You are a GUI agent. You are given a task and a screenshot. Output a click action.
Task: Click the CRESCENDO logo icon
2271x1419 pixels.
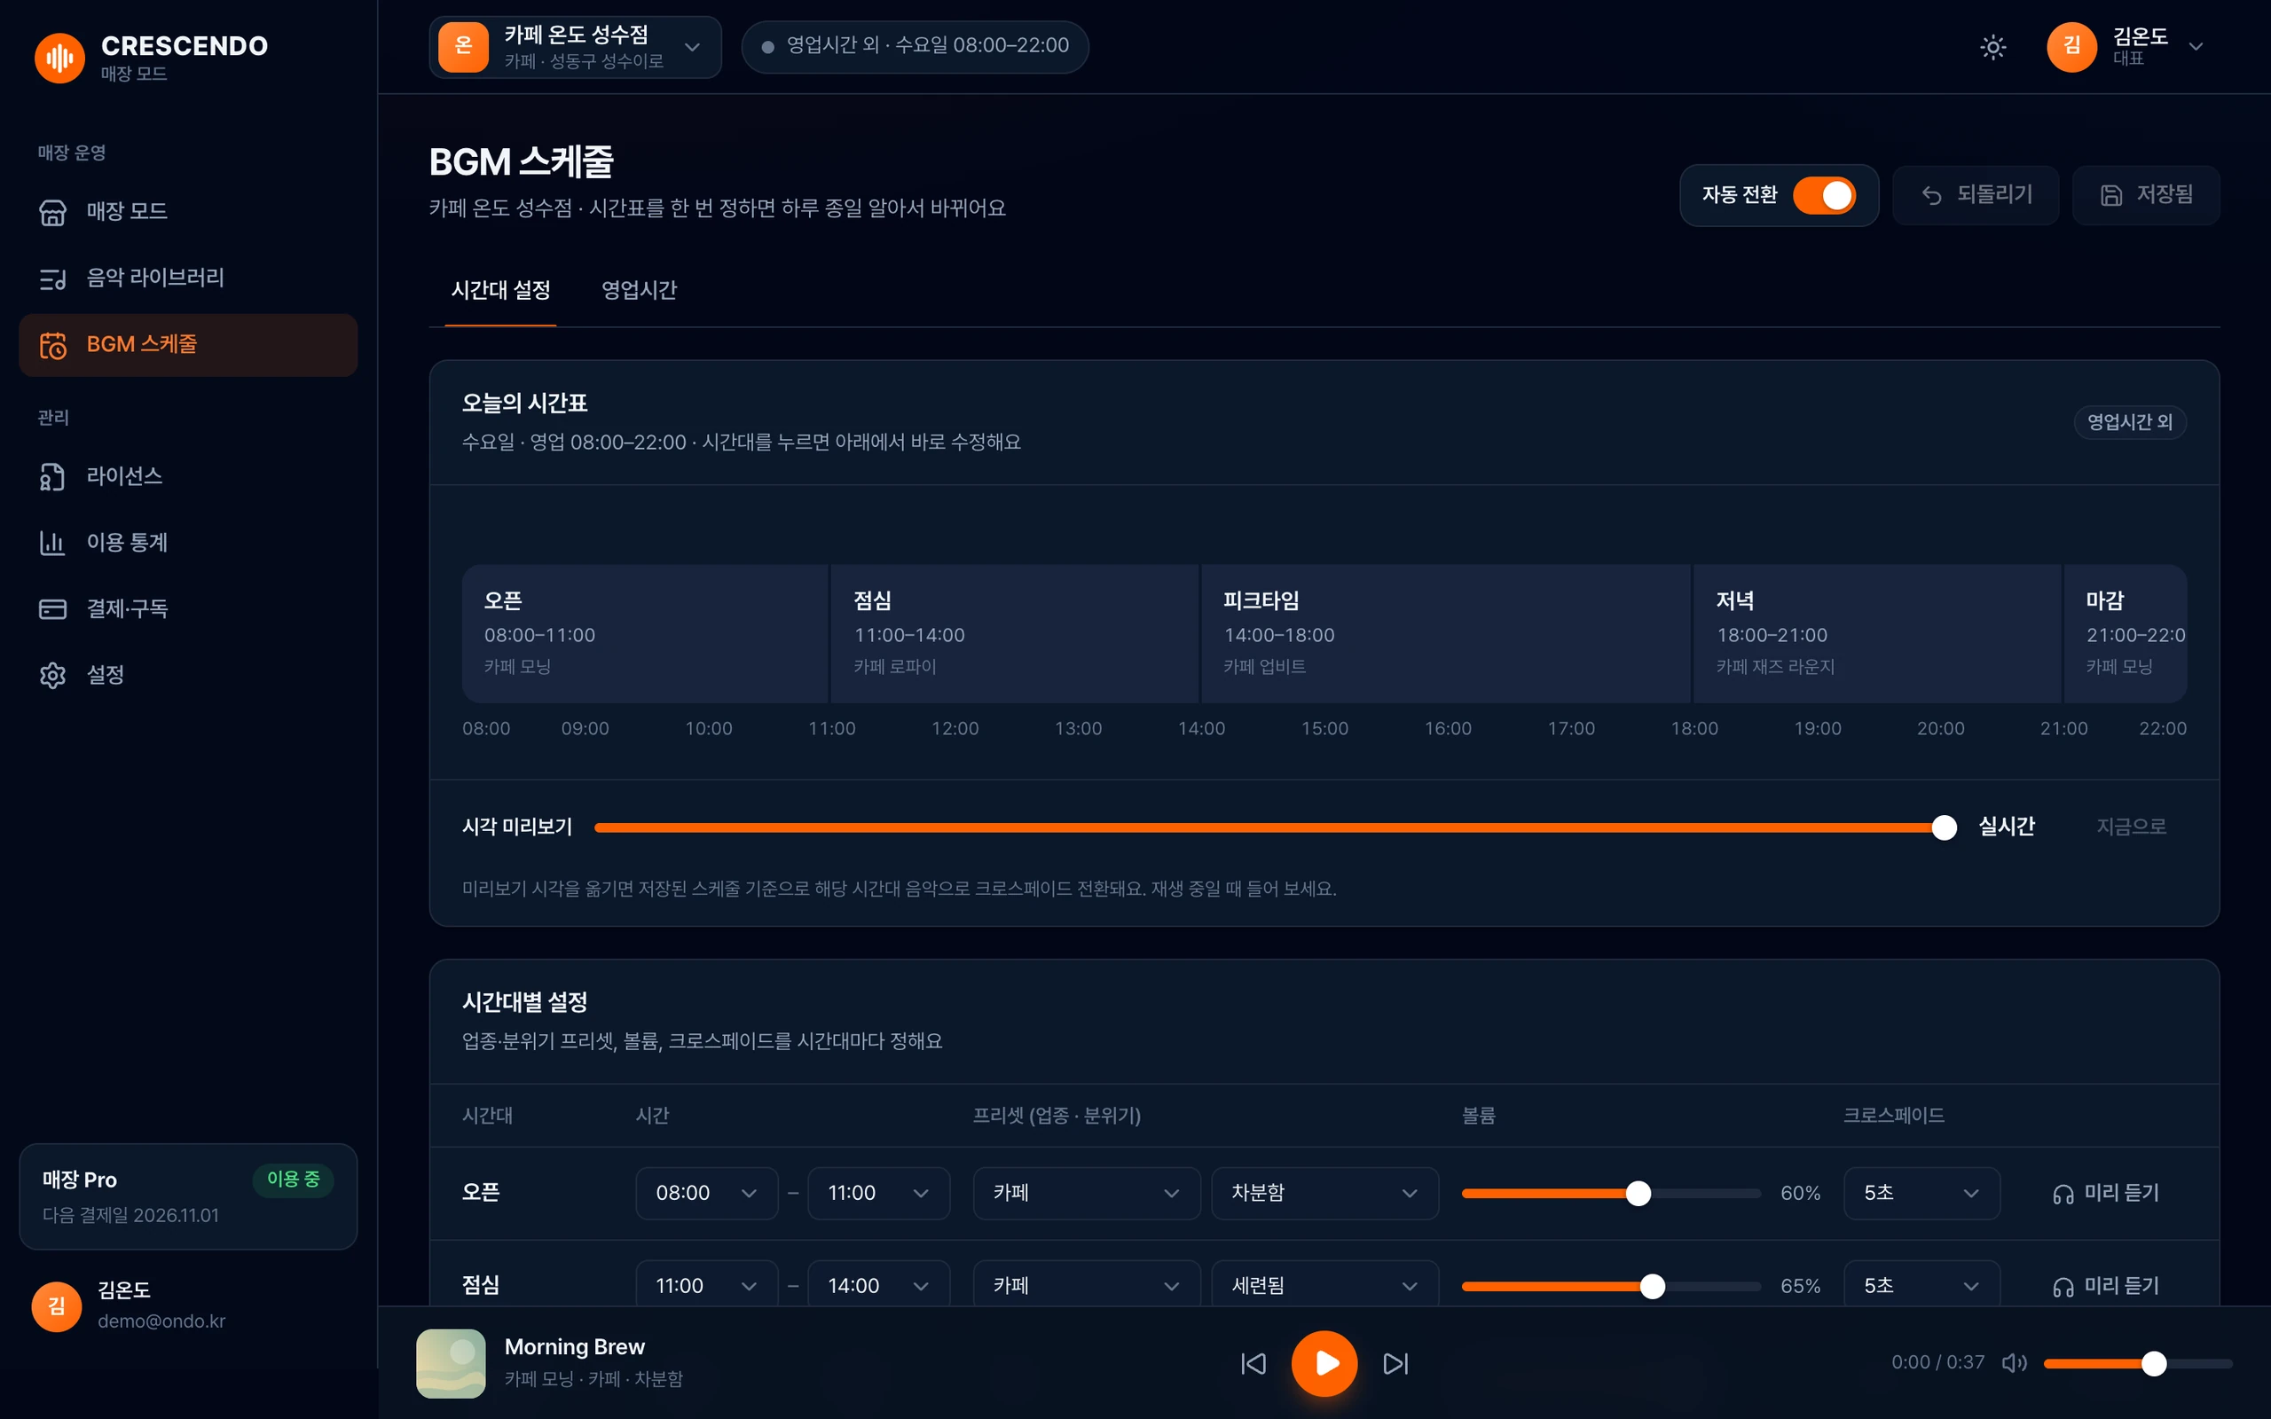[59, 58]
